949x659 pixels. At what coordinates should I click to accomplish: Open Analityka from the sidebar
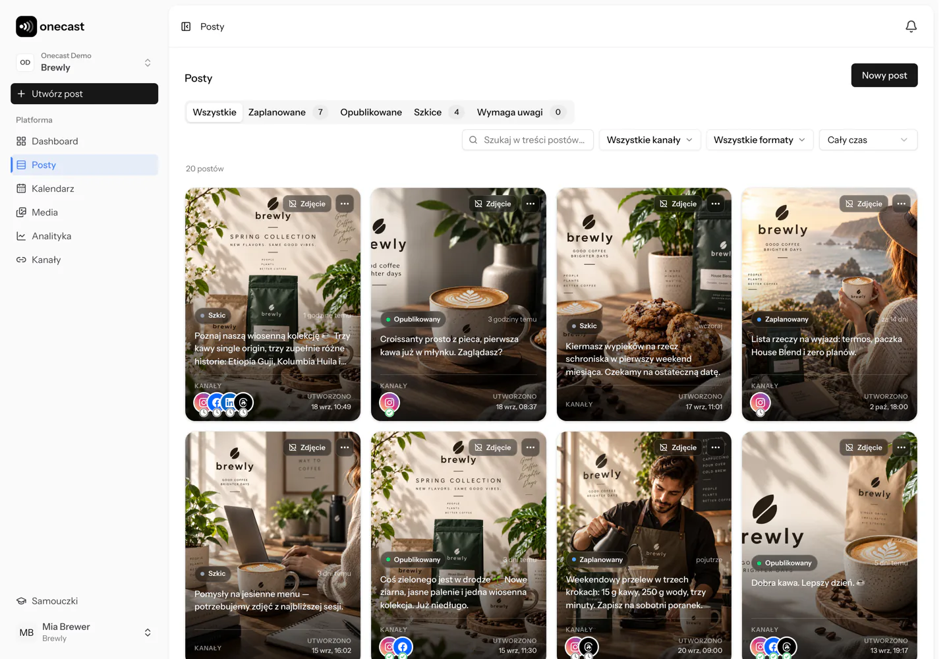pos(84,236)
